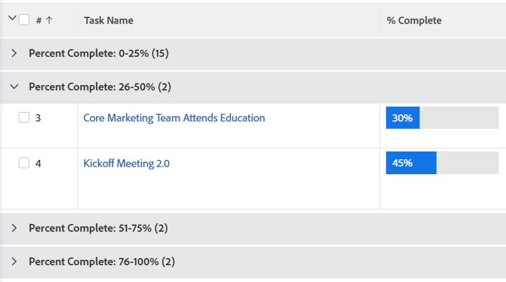Sort by the % Complete column header
Viewport: 506px width, 282px height.
point(414,20)
